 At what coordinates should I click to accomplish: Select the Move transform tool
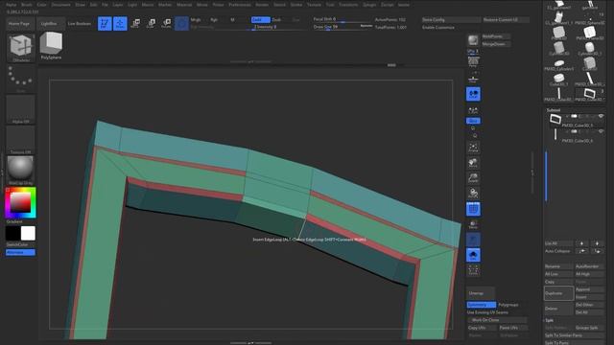point(135,23)
